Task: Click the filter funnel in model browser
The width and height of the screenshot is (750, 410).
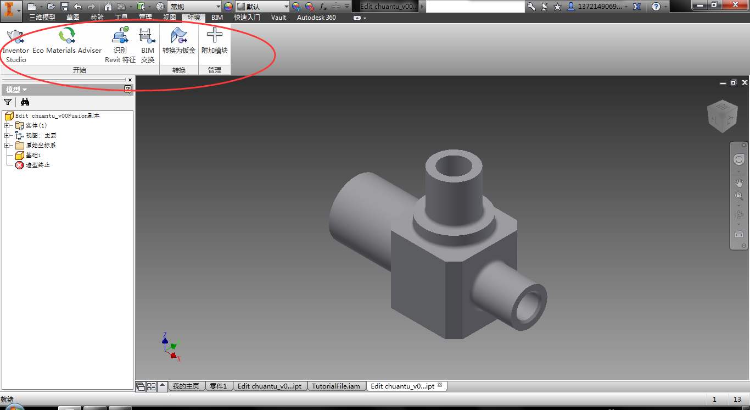Action: click(x=8, y=102)
